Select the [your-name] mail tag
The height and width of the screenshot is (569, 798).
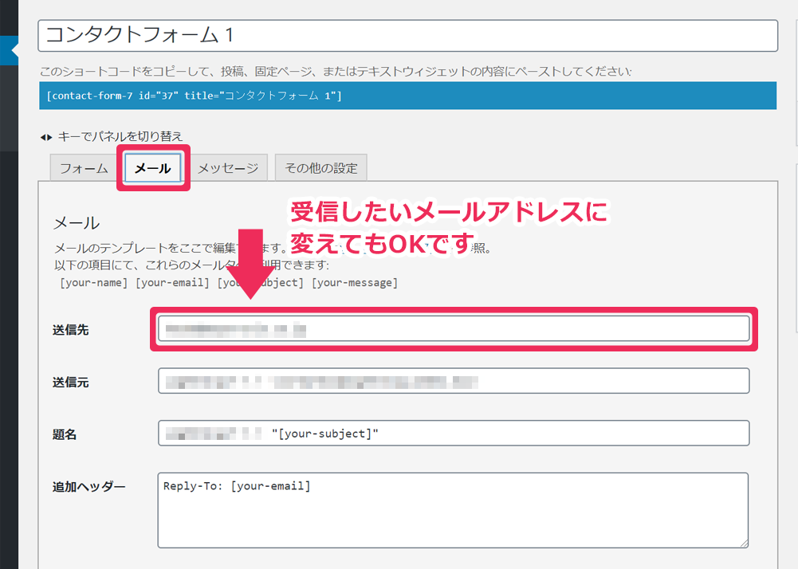(x=93, y=283)
